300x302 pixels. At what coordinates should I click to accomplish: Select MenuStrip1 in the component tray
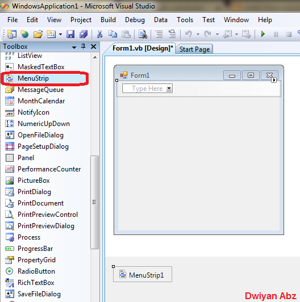pyautogui.click(x=143, y=275)
